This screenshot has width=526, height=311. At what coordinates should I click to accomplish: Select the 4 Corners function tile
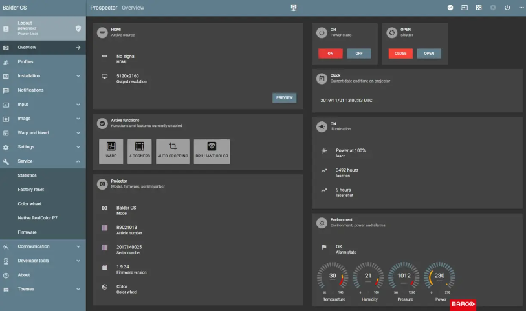point(139,150)
